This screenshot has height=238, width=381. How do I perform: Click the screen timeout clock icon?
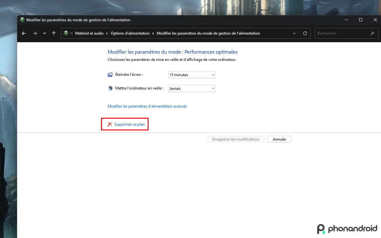tap(110, 74)
